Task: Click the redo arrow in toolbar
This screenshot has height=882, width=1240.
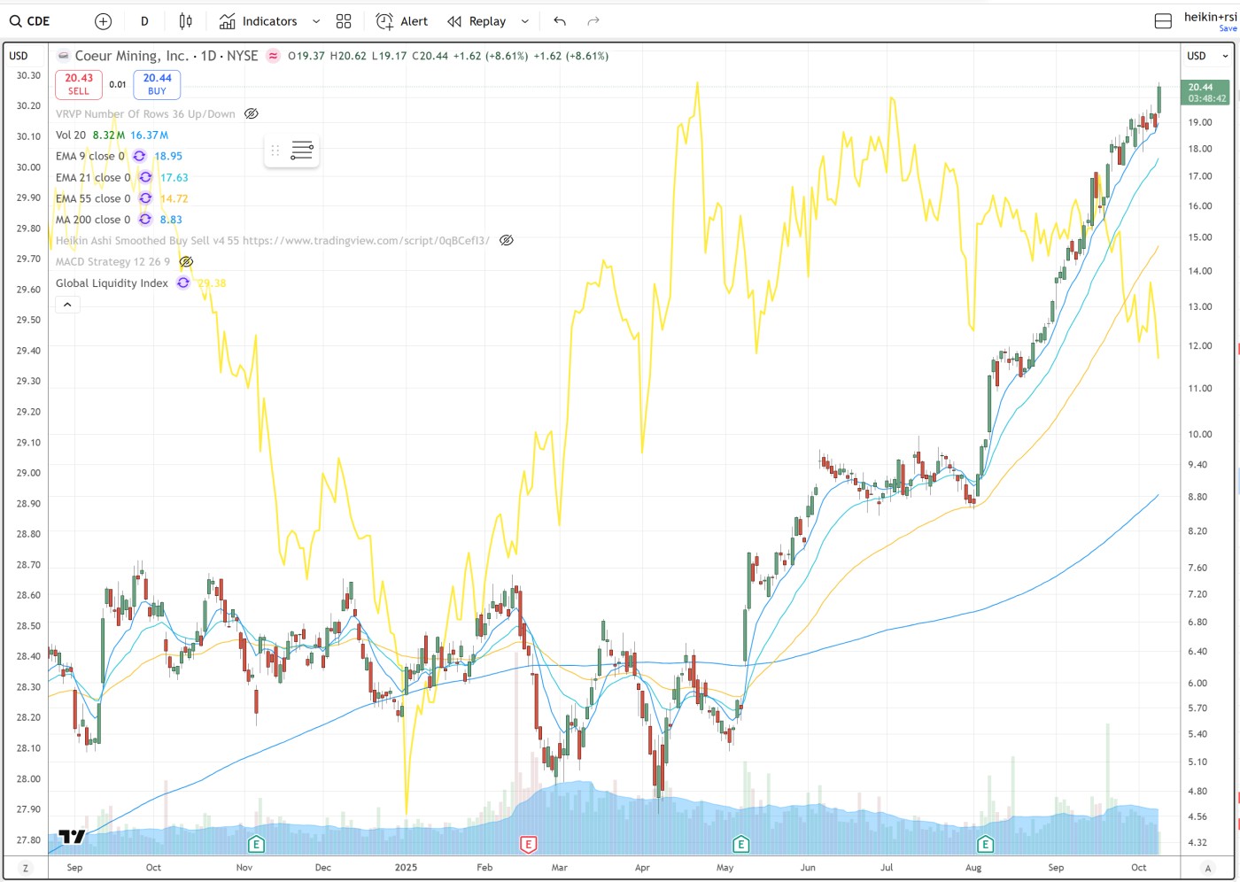Action: coord(593,21)
